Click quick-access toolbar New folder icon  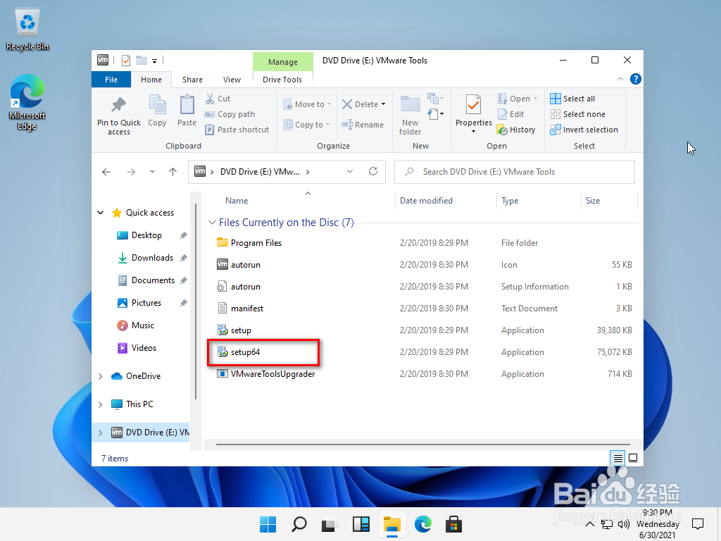tap(141, 61)
